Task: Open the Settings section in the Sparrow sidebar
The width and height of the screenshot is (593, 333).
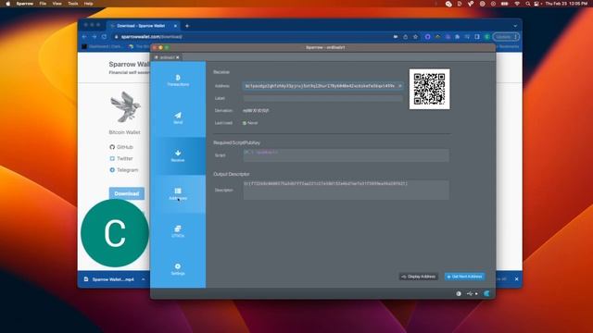Action: (178, 269)
